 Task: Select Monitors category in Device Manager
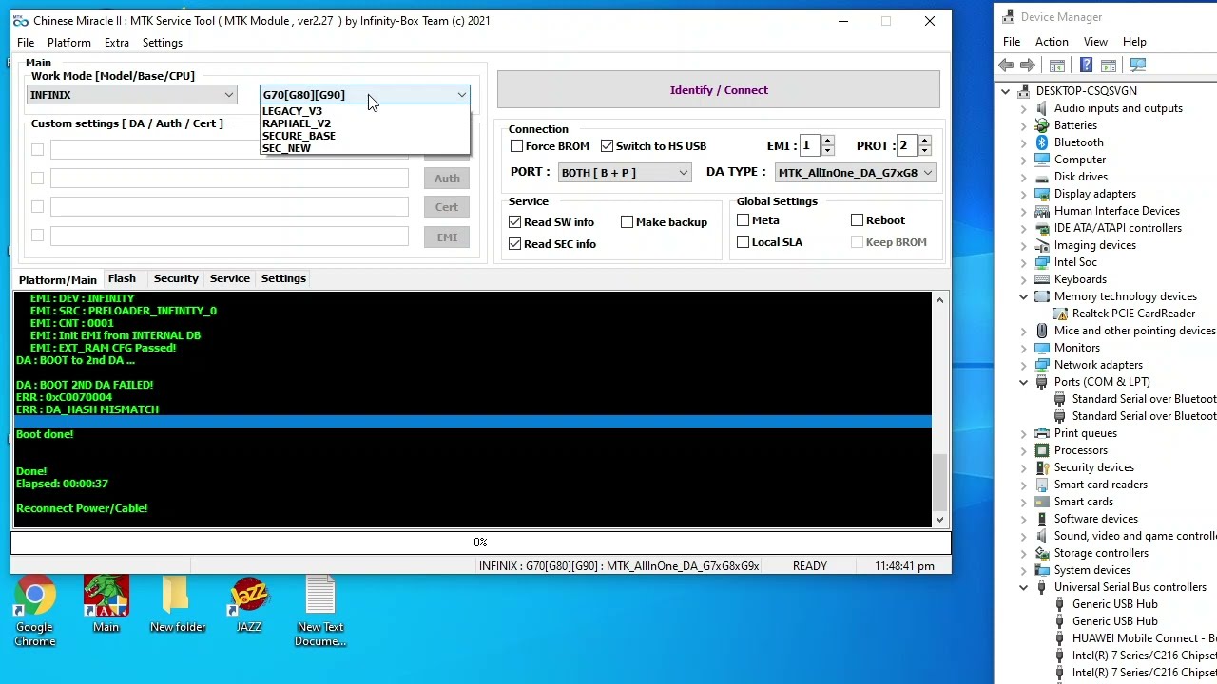(1076, 348)
